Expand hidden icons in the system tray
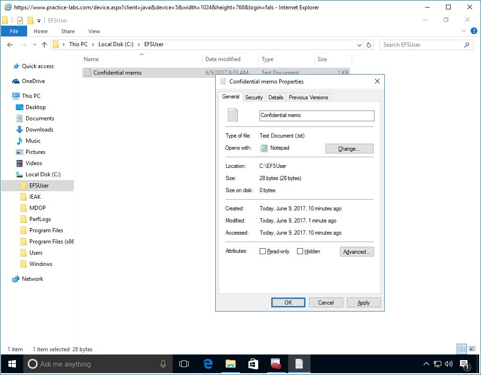The width and height of the screenshot is (481, 375). [x=426, y=364]
